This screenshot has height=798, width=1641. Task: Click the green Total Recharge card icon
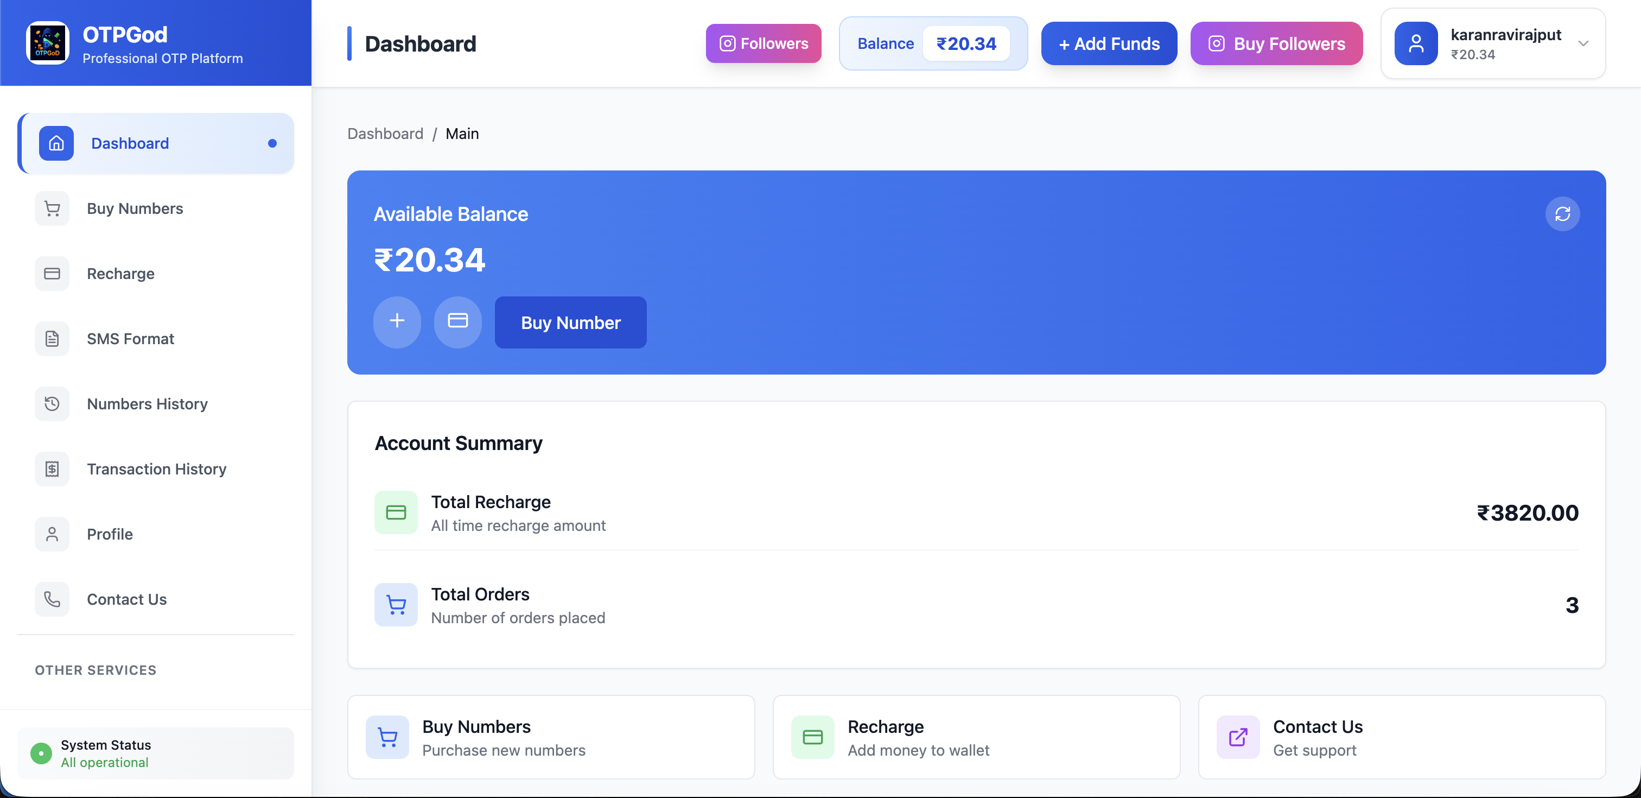[396, 512]
